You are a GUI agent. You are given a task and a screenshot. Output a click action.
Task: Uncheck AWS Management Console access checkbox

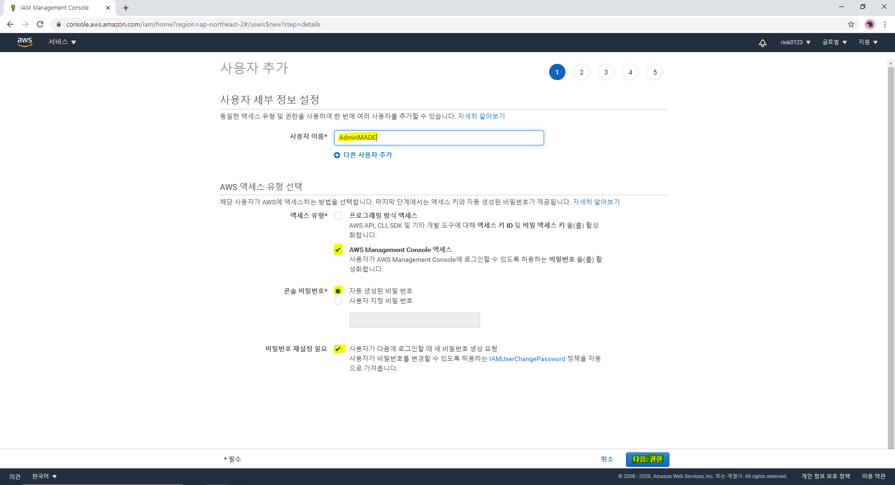tap(338, 250)
